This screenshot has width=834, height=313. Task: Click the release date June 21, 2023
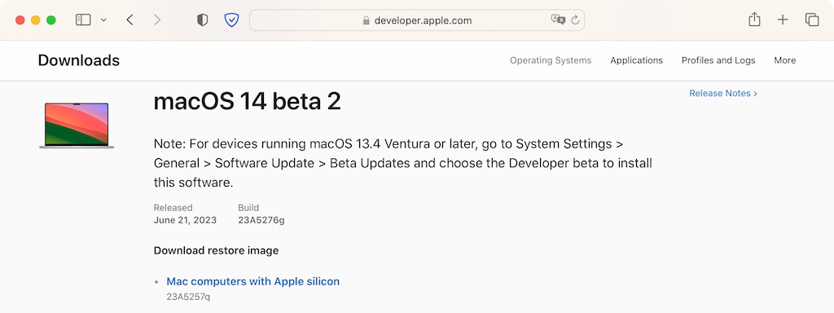click(185, 220)
